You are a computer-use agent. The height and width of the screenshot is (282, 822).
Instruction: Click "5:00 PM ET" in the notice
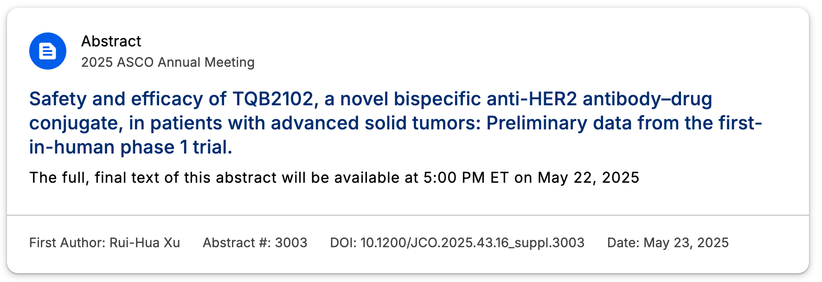coord(466,178)
